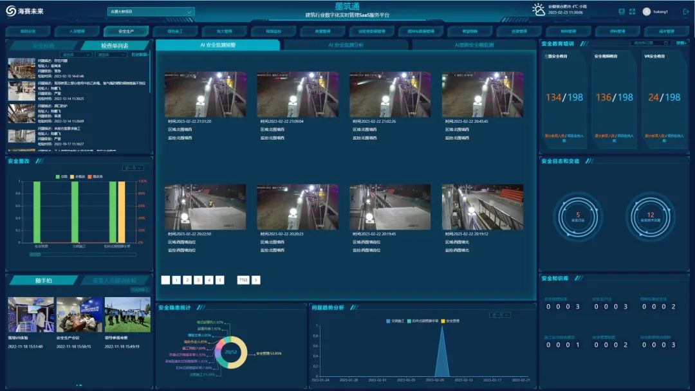Toggle the green legend series in 安全整改 chart

click(x=58, y=176)
